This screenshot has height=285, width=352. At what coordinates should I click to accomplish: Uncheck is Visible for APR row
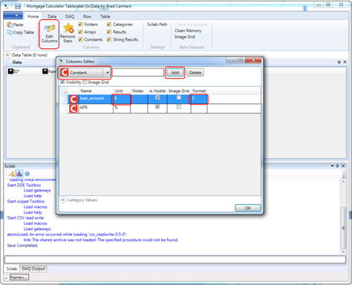click(157, 107)
